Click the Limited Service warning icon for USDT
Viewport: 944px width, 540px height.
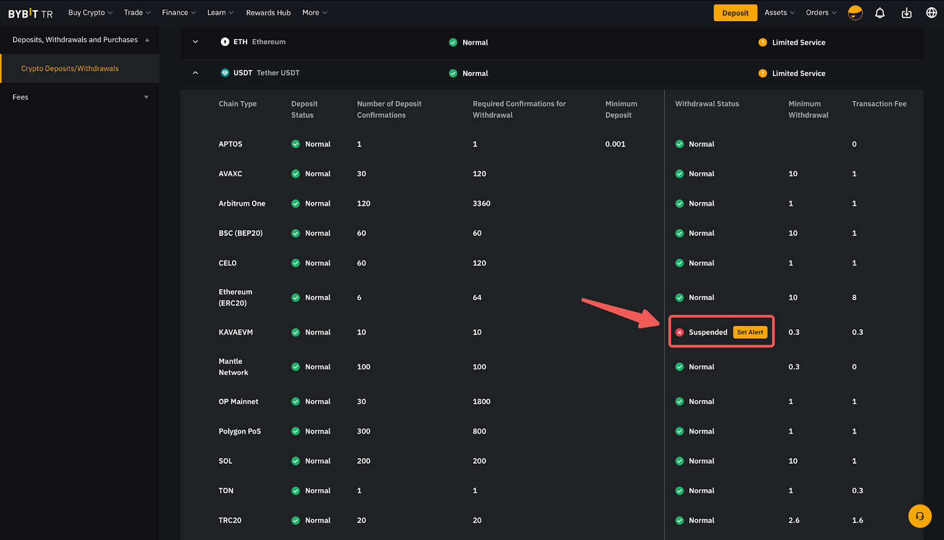coord(762,73)
